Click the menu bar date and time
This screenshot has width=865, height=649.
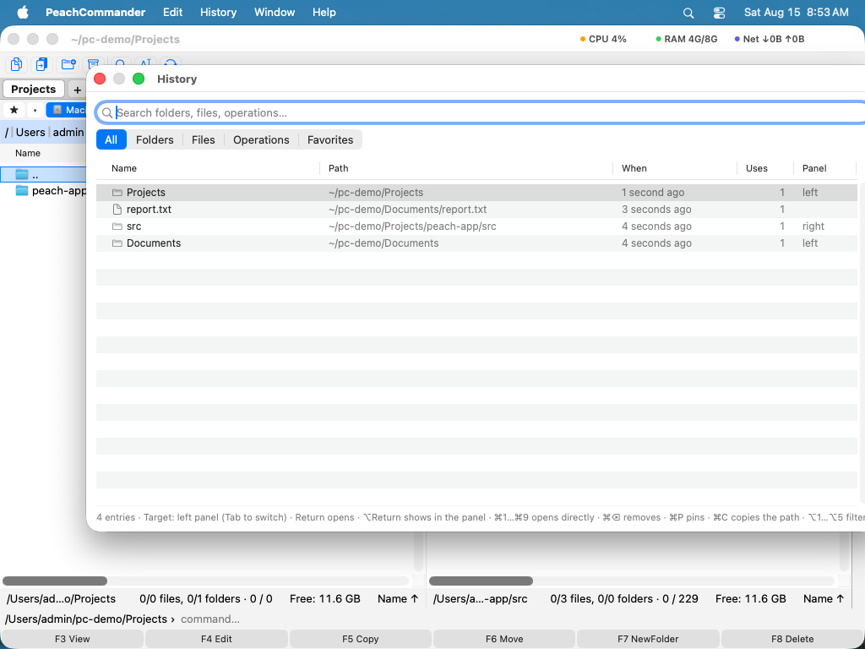coord(796,12)
